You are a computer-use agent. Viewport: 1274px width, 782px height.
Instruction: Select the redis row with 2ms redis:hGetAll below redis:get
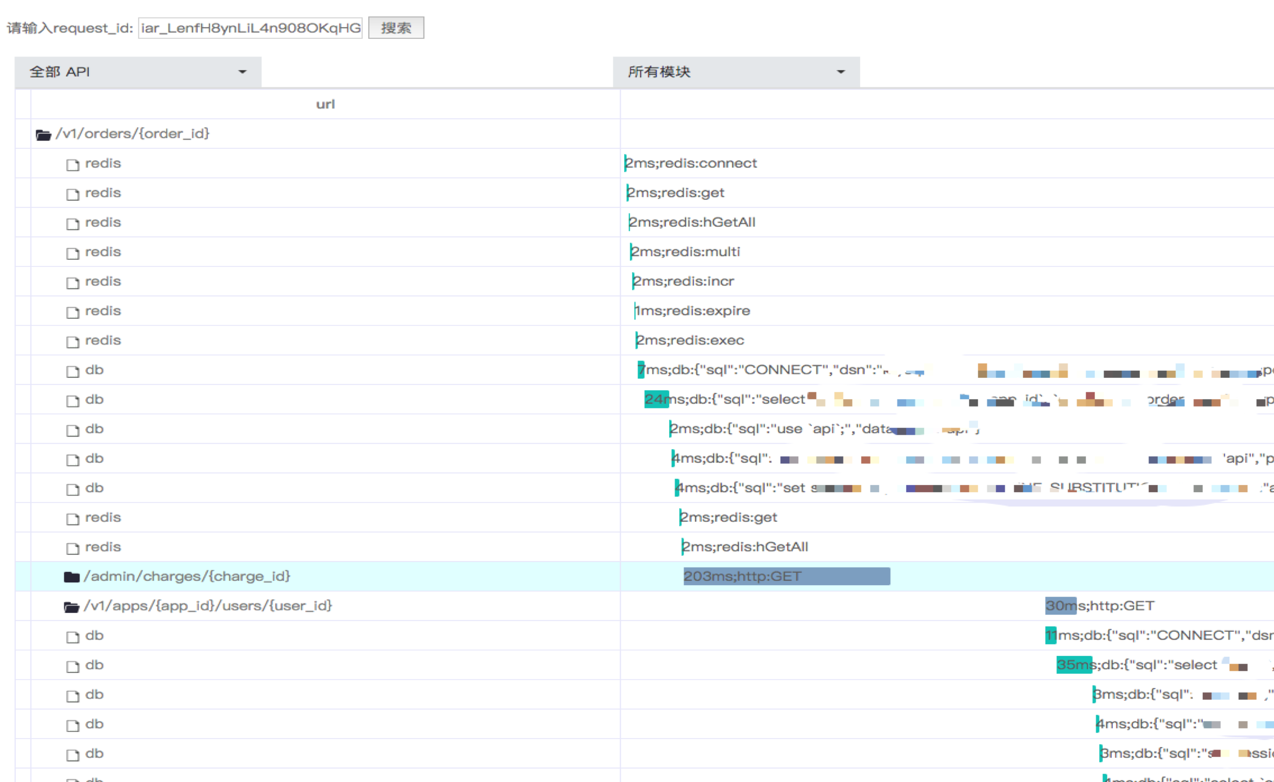(x=102, y=222)
